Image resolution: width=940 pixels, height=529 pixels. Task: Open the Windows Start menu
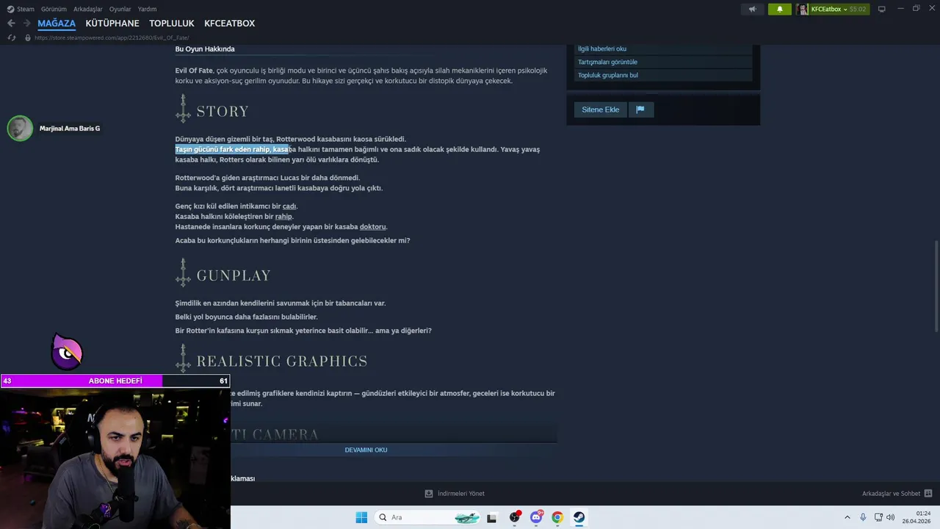pos(361,517)
